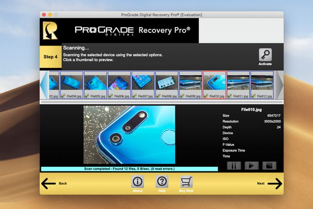
Task: Preview the File004.jpg thumbnail image
Action: [x=72, y=82]
